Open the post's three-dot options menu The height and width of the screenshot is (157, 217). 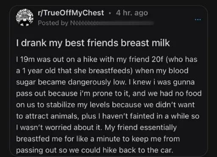click(x=198, y=20)
